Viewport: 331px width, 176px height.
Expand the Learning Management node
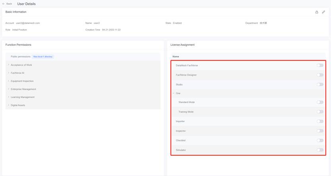point(8,97)
